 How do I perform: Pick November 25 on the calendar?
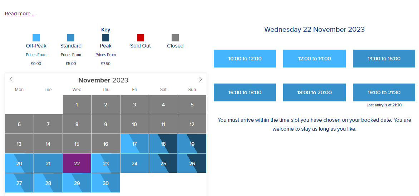coord(163,164)
